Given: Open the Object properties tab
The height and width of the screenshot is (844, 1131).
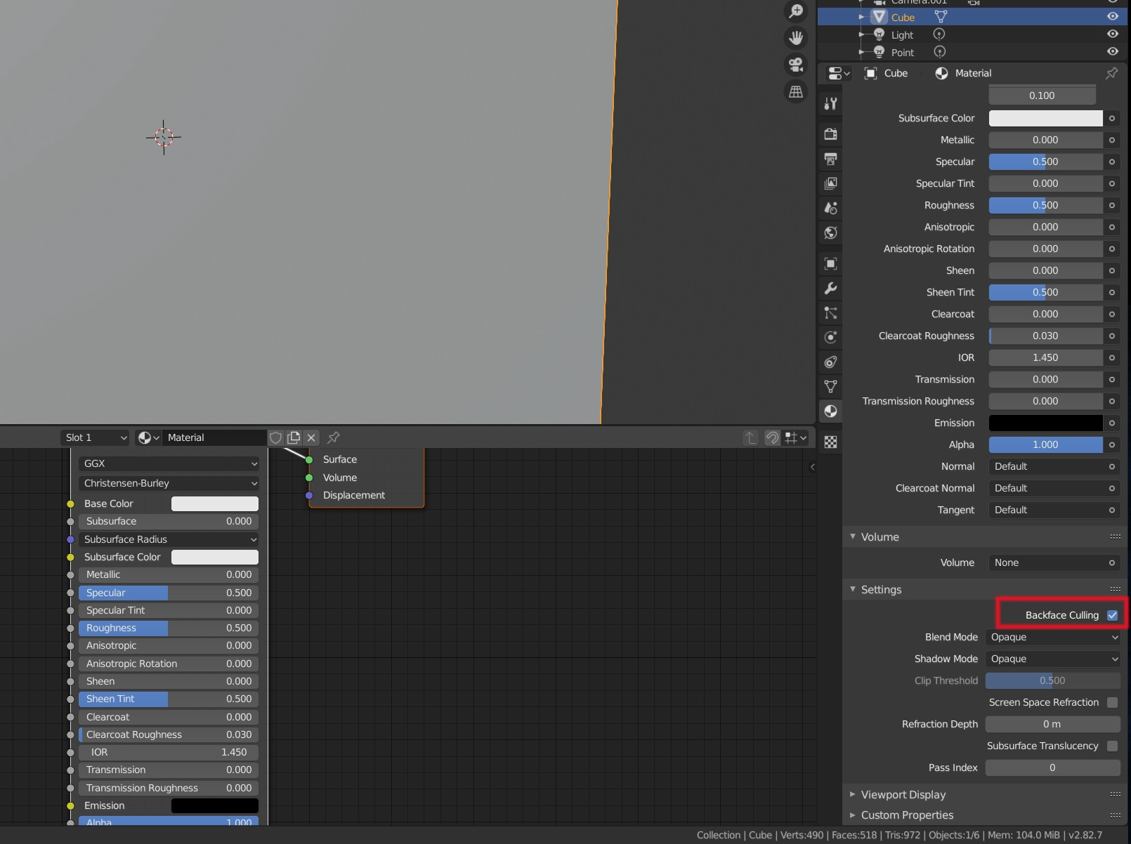Looking at the screenshot, I should [830, 263].
